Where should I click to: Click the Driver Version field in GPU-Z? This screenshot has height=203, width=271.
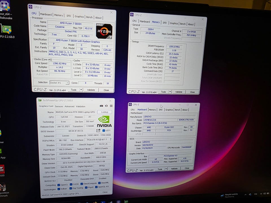click(84, 162)
